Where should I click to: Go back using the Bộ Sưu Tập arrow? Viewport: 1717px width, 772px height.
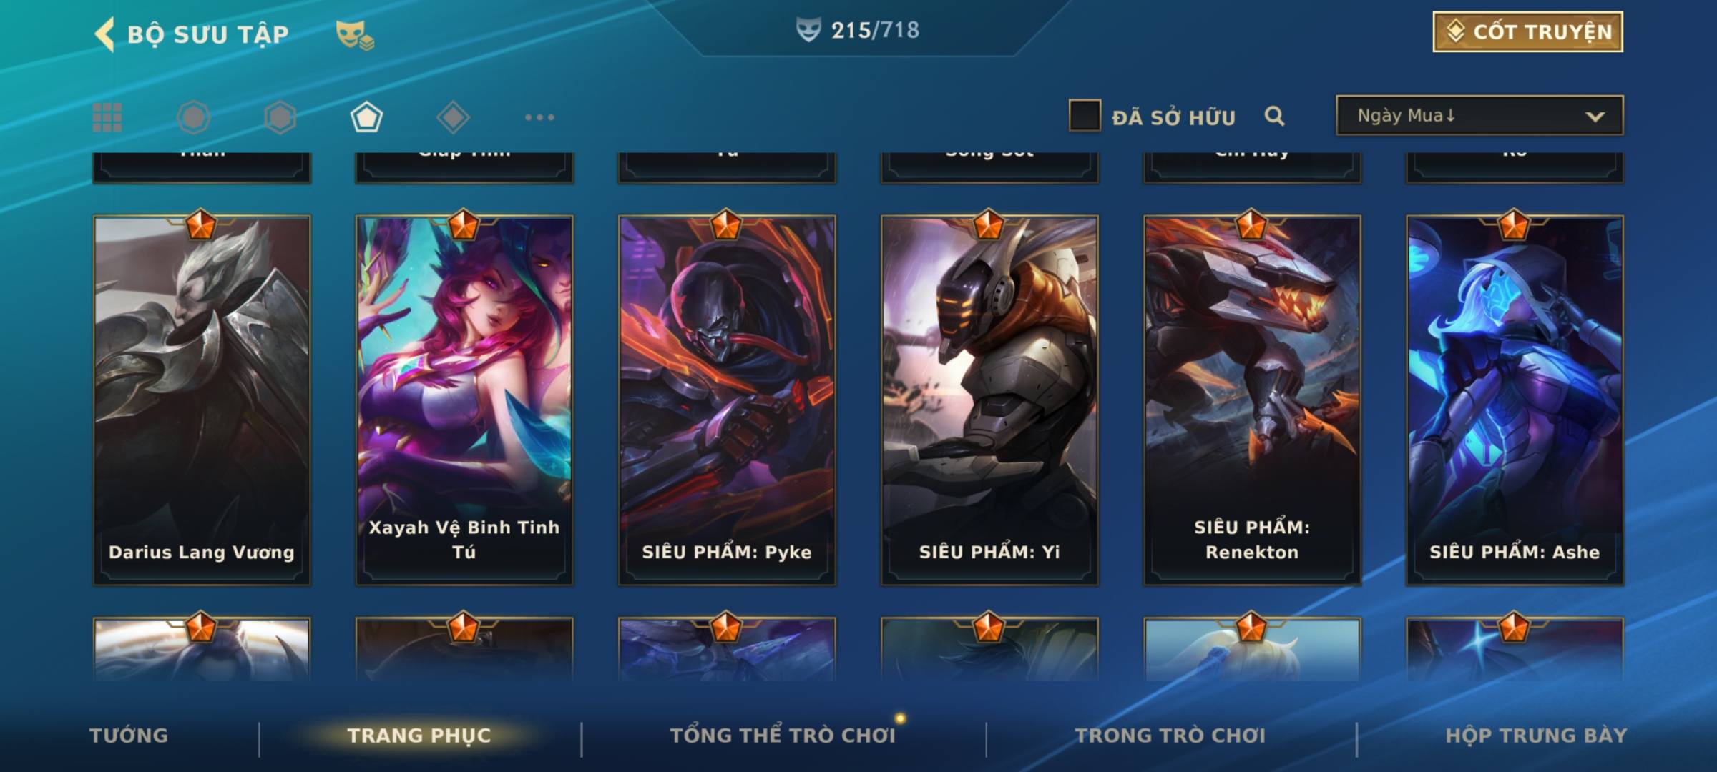(x=104, y=34)
